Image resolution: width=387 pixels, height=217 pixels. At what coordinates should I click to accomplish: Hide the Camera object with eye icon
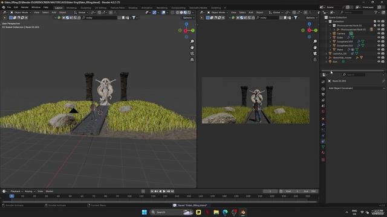coord(379,34)
